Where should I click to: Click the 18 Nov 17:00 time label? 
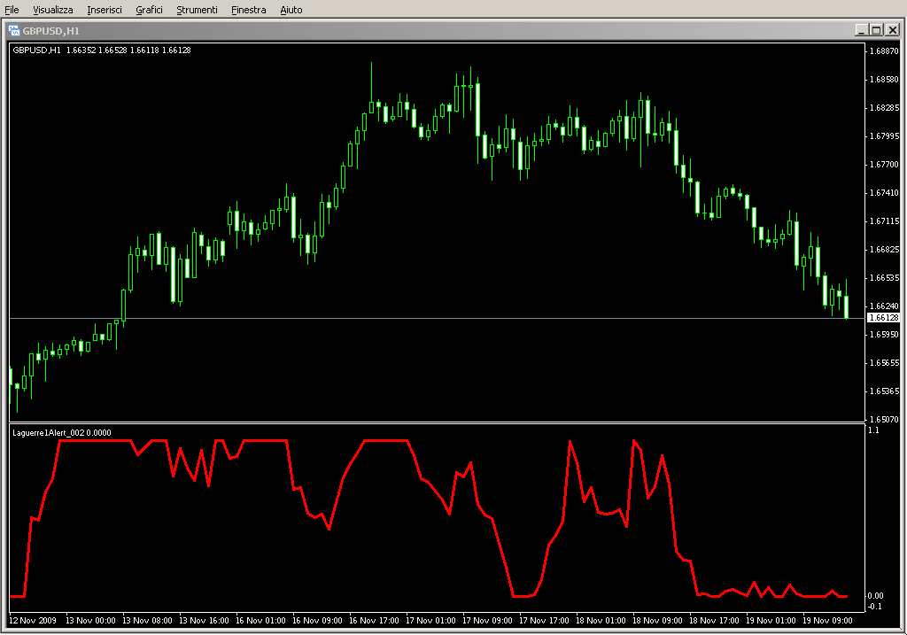point(714,621)
